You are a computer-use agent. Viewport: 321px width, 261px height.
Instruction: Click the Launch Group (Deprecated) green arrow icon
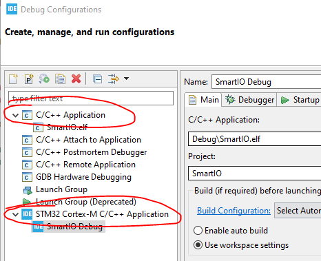pyautogui.click(x=27, y=202)
